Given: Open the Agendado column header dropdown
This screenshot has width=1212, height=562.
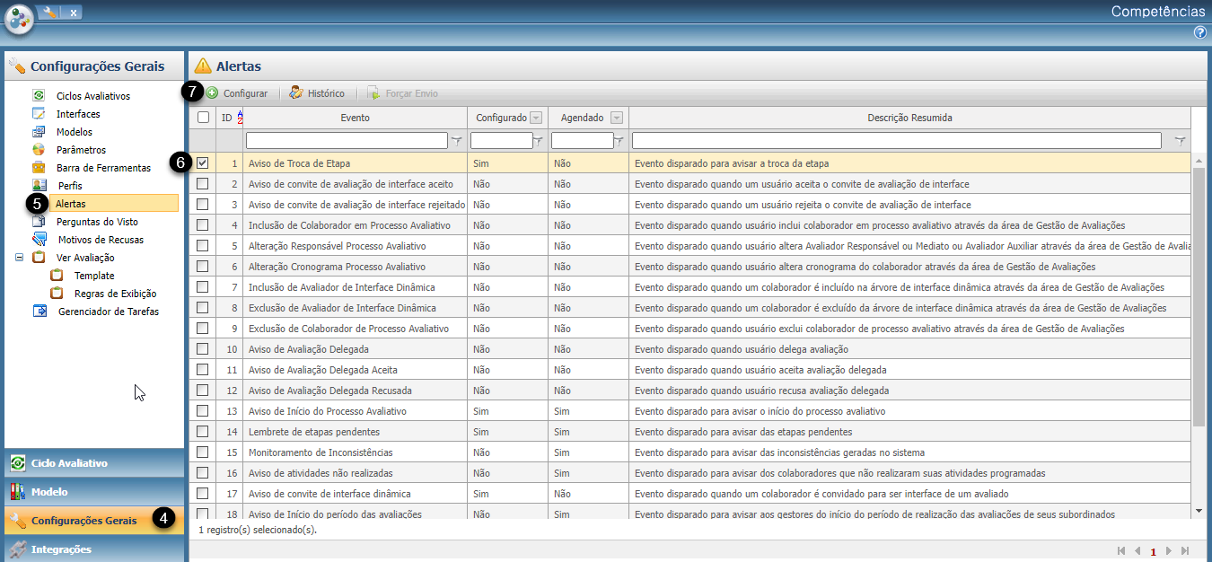Looking at the screenshot, I should [x=617, y=118].
